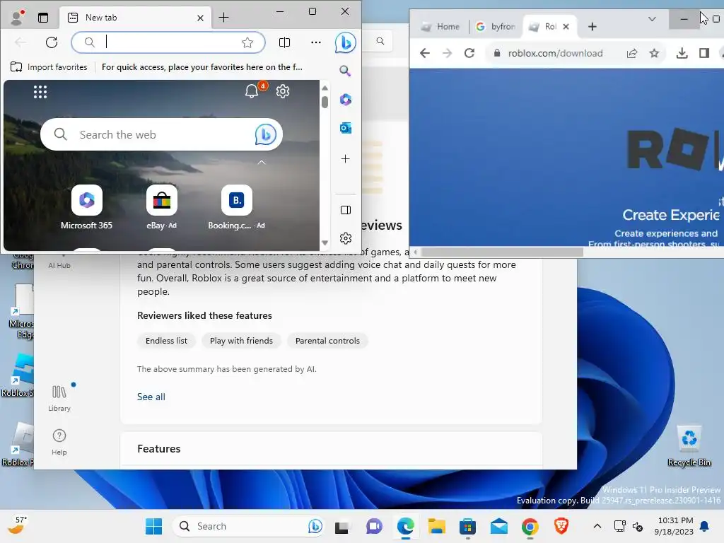Open a new tab in Chrome
Viewport: 724px width, 543px height.
(x=592, y=27)
